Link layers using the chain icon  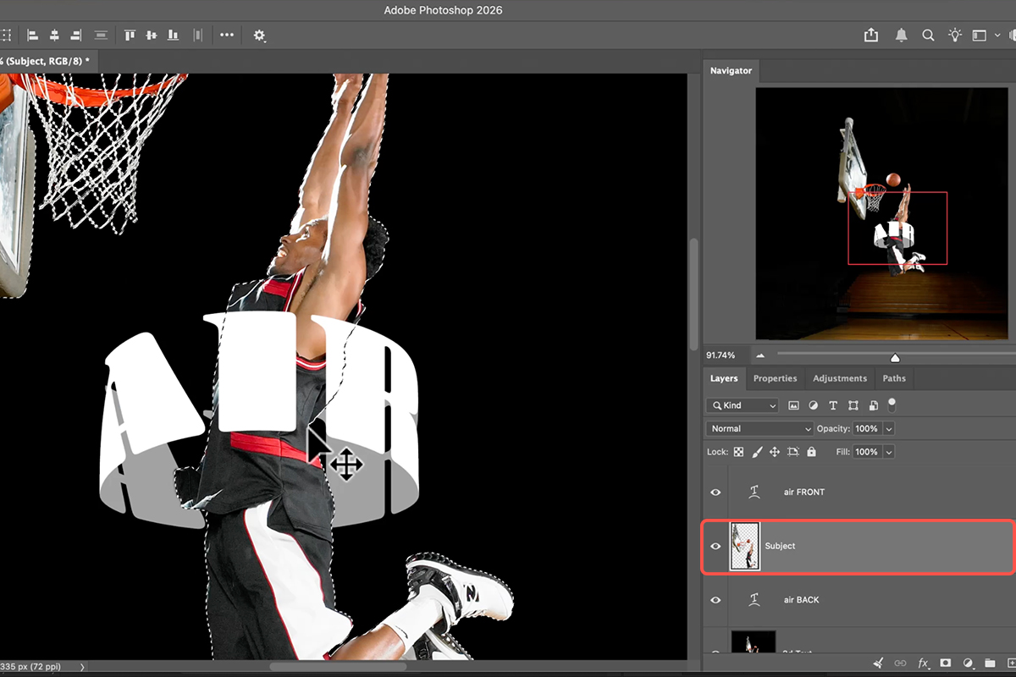(901, 663)
